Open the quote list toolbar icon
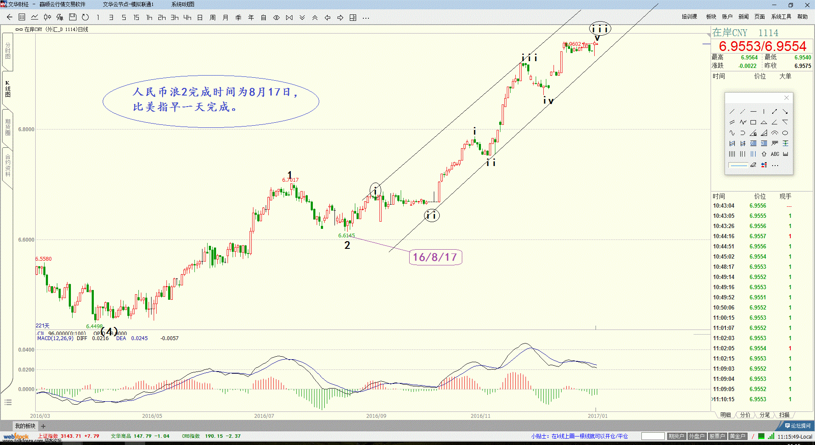 (x=22, y=17)
